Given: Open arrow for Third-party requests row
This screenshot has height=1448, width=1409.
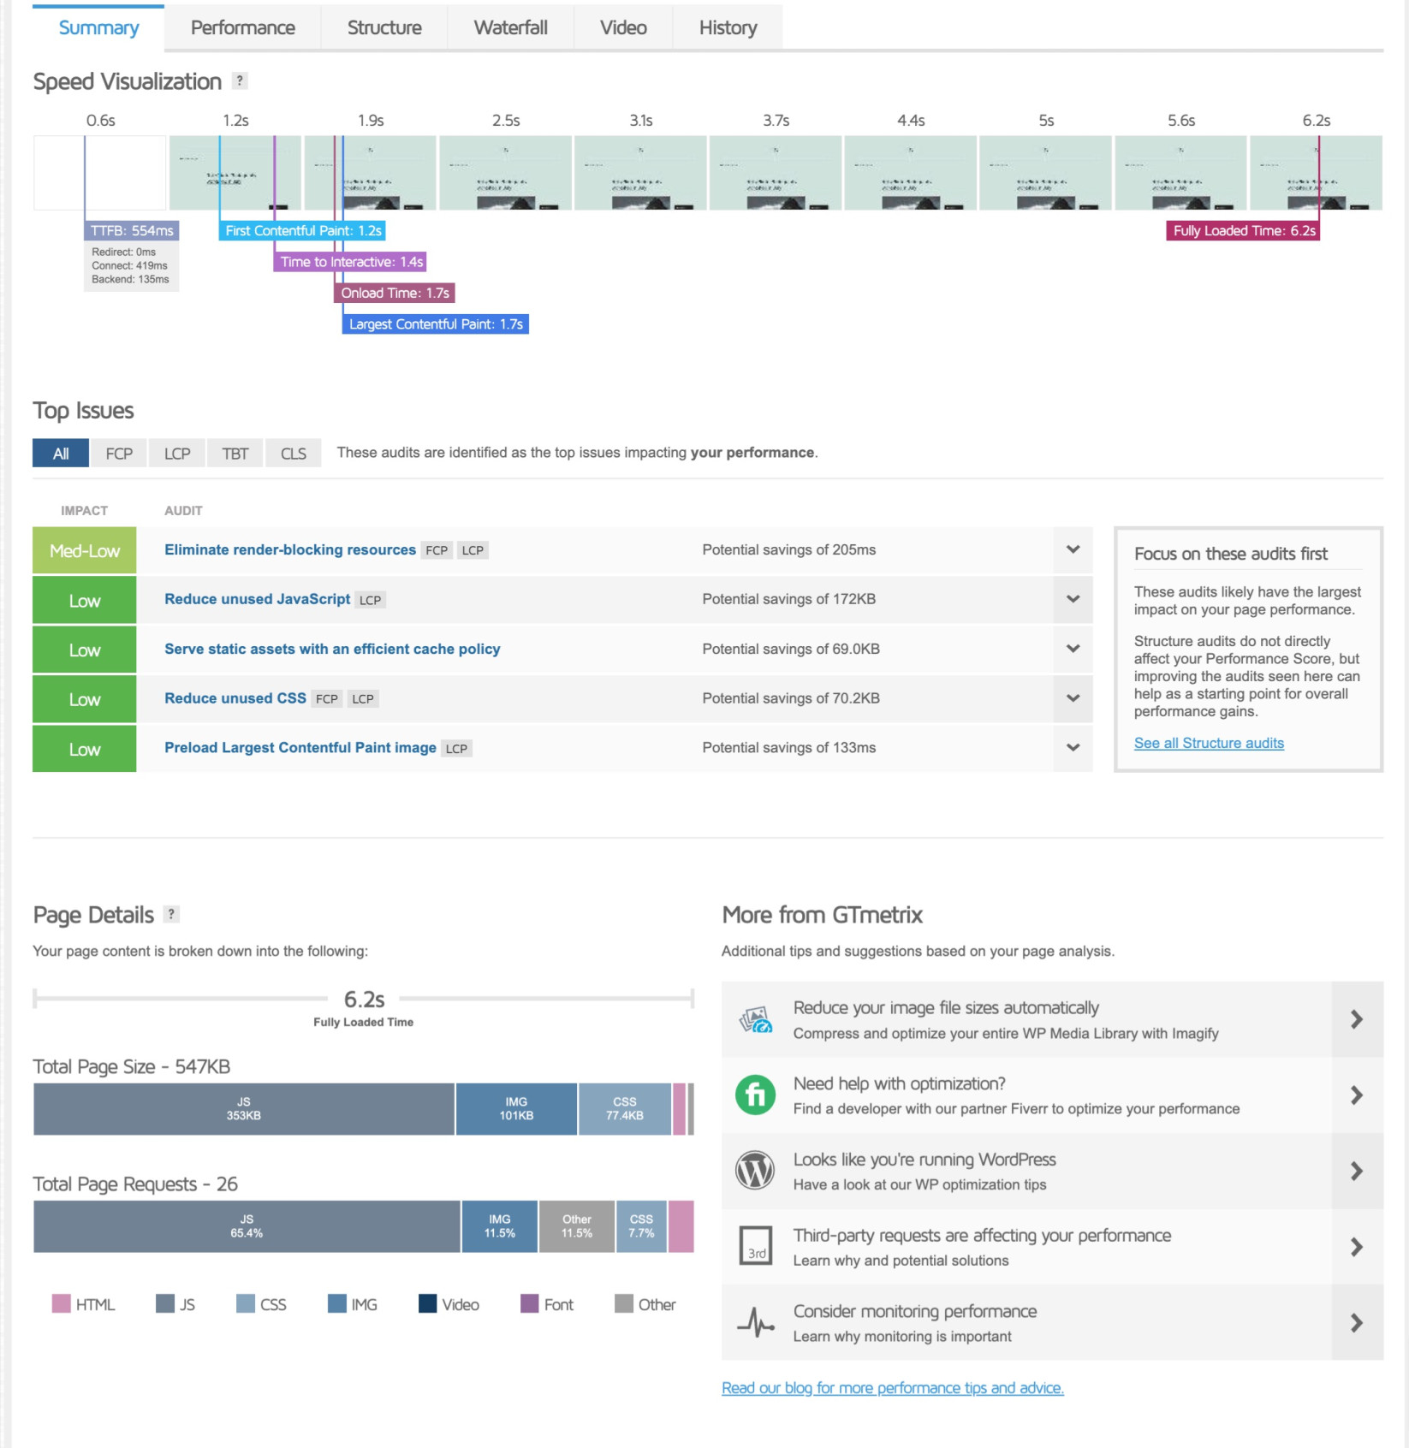Looking at the screenshot, I should pos(1357,1247).
